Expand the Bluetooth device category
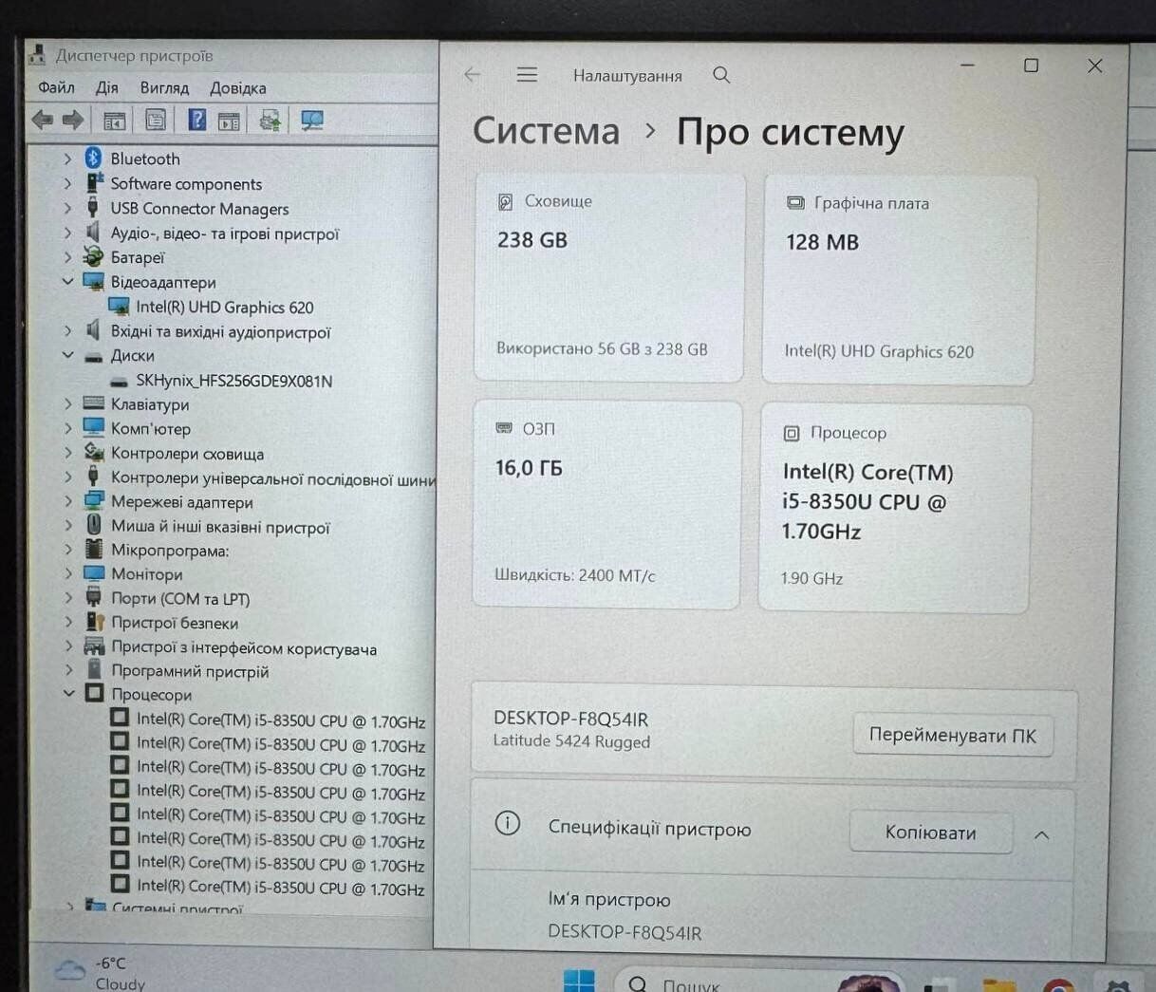Image resolution: width=1156 pixels, height=992 pixels. (x=67, y=159)
